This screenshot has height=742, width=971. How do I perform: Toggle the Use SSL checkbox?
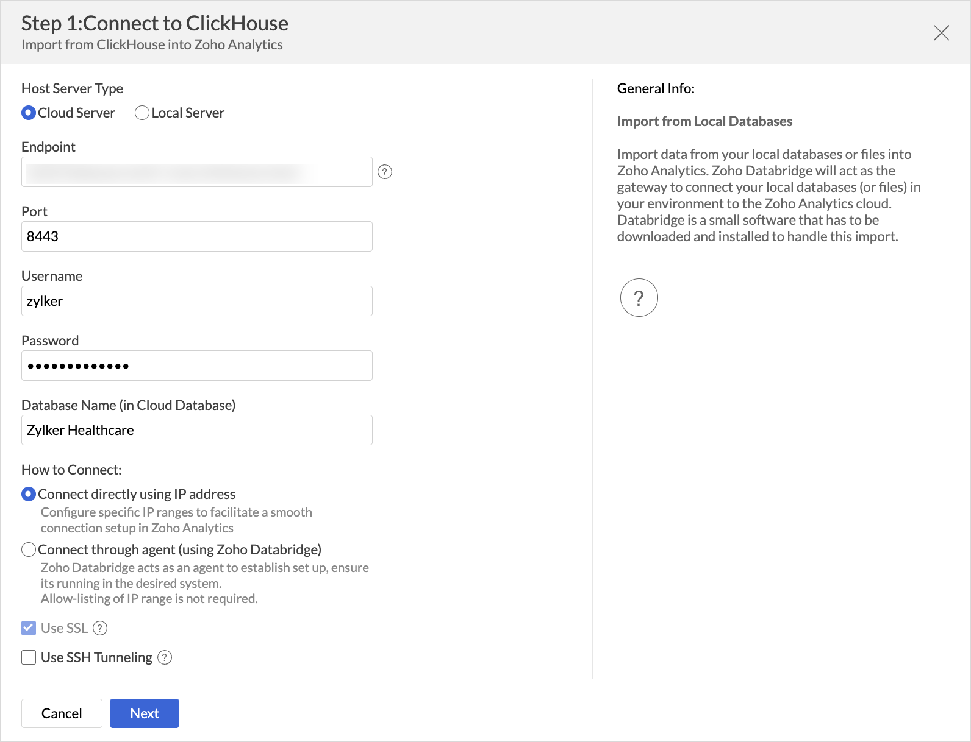coord(29,628)
